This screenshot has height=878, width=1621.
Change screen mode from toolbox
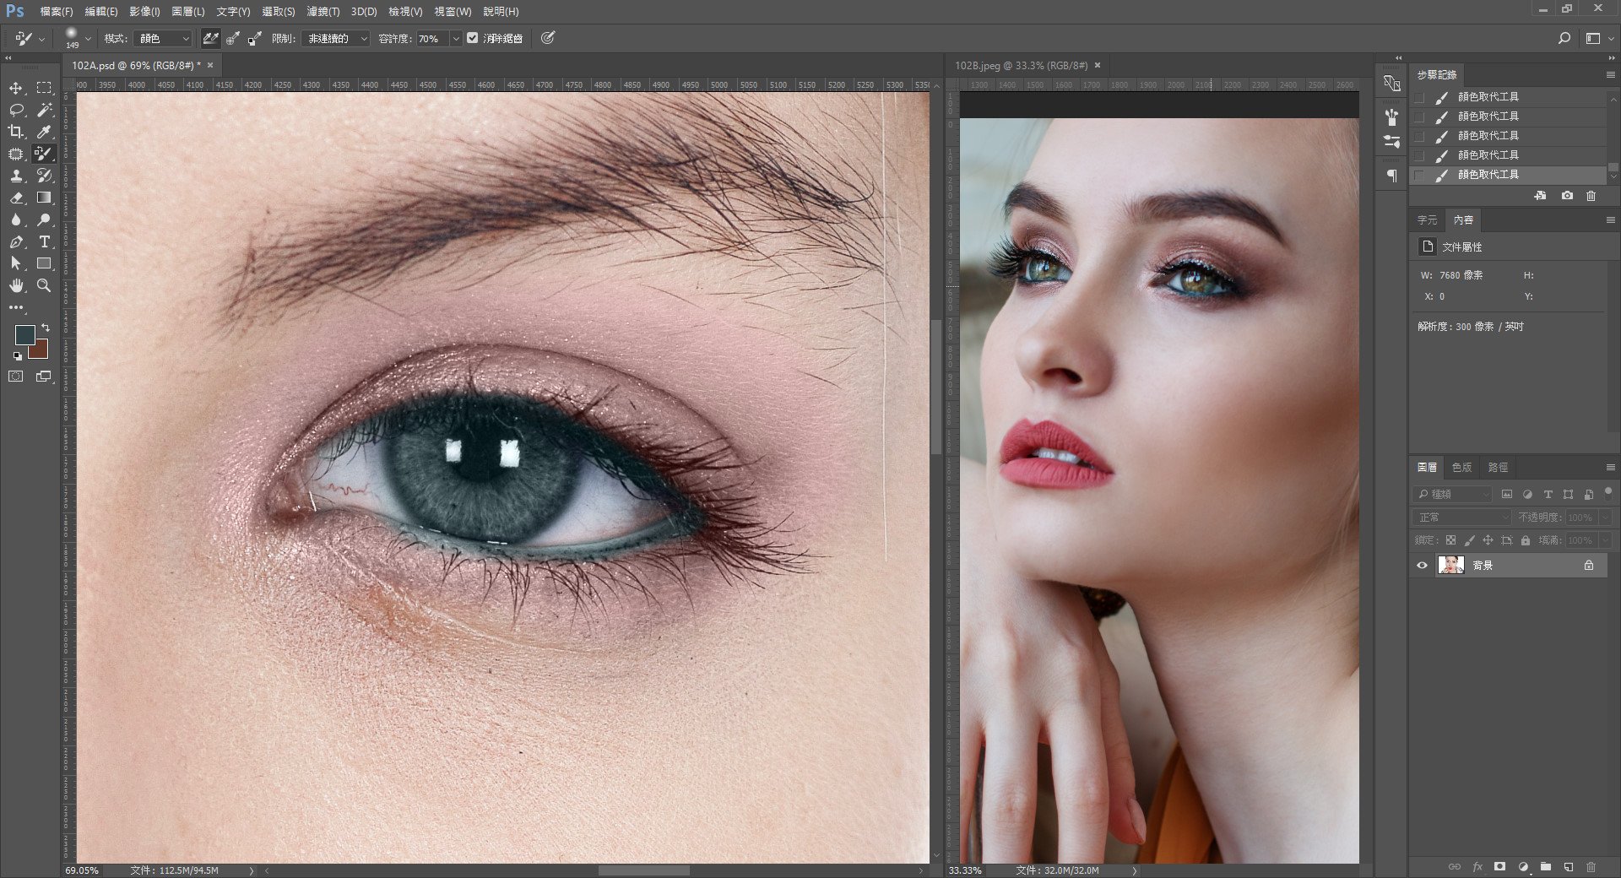44,377
